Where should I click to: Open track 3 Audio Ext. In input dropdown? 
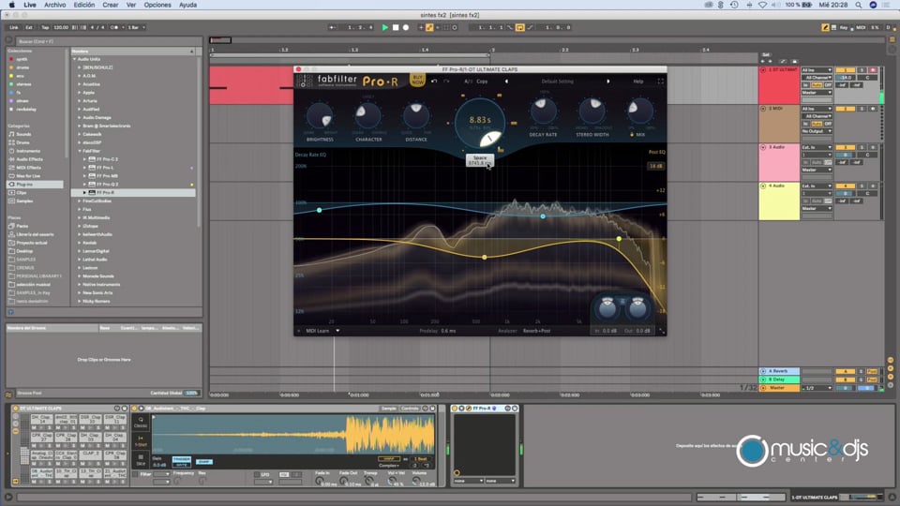pos(817,147)
